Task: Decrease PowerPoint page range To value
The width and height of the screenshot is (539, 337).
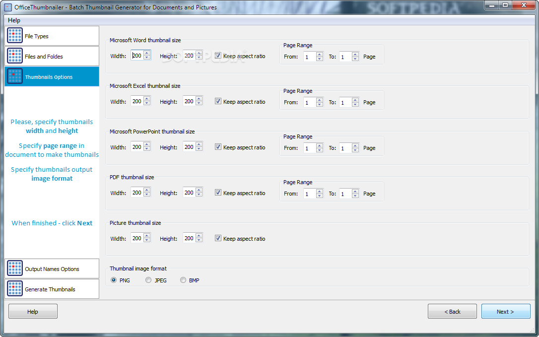Action: [x=355, y=150]
